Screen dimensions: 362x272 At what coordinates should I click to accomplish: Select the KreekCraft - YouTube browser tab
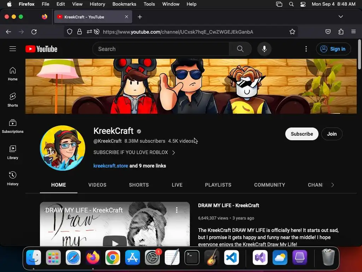pos(93,17)
